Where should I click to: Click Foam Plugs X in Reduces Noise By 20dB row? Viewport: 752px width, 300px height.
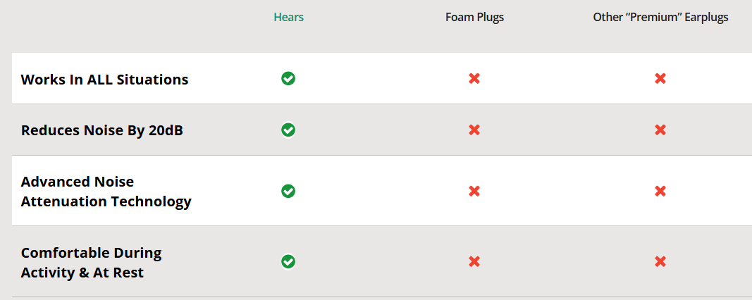(x=474, y=130)
